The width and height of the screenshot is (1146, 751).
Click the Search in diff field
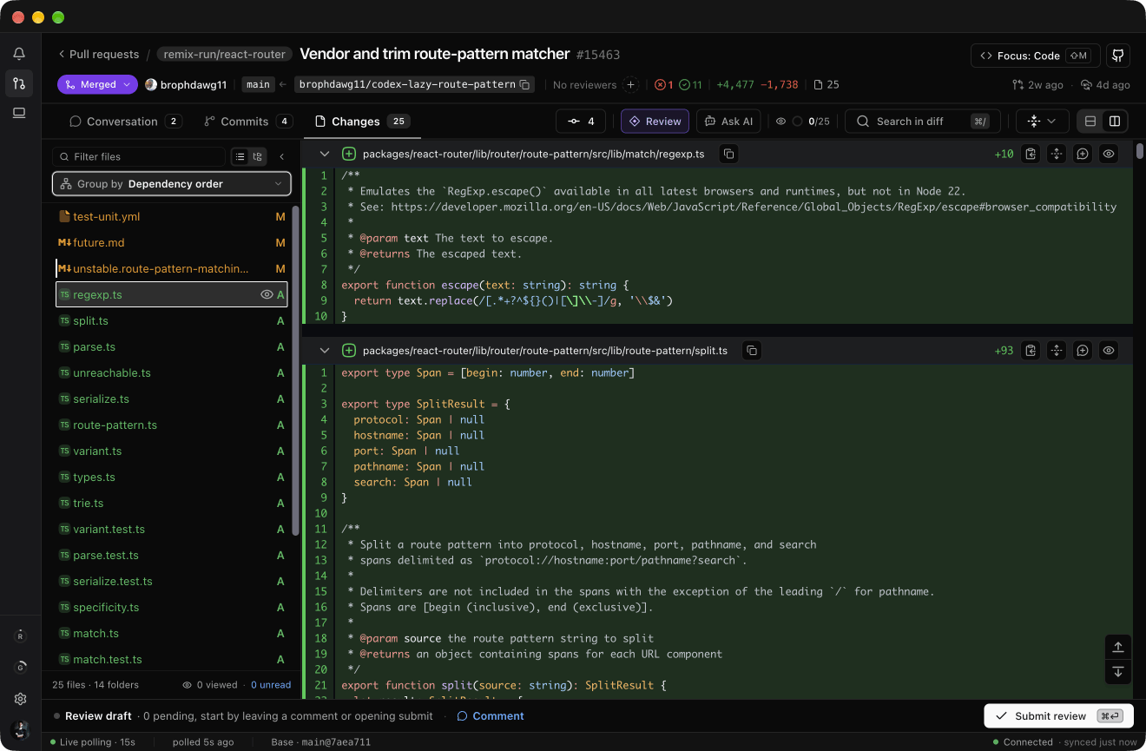pyautogui.click(x=923, y=122)
